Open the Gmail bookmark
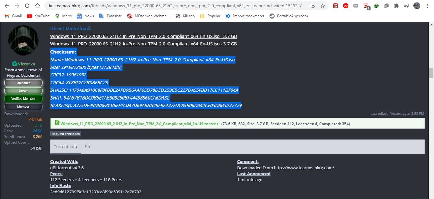This screenshot has width=434, height=199. click(x=13, y=16)
